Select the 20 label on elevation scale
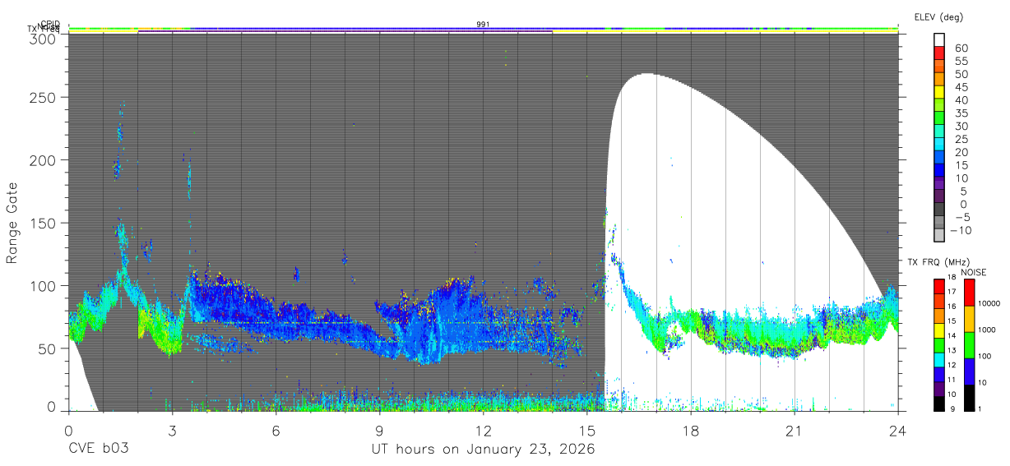 coord(961,152)
